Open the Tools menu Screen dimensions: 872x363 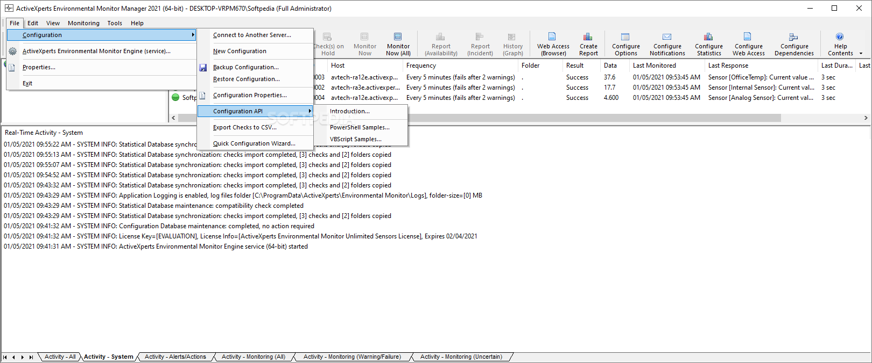[x=115, y=23]
